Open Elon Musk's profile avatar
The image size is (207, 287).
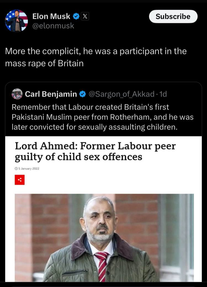(17, 21)
